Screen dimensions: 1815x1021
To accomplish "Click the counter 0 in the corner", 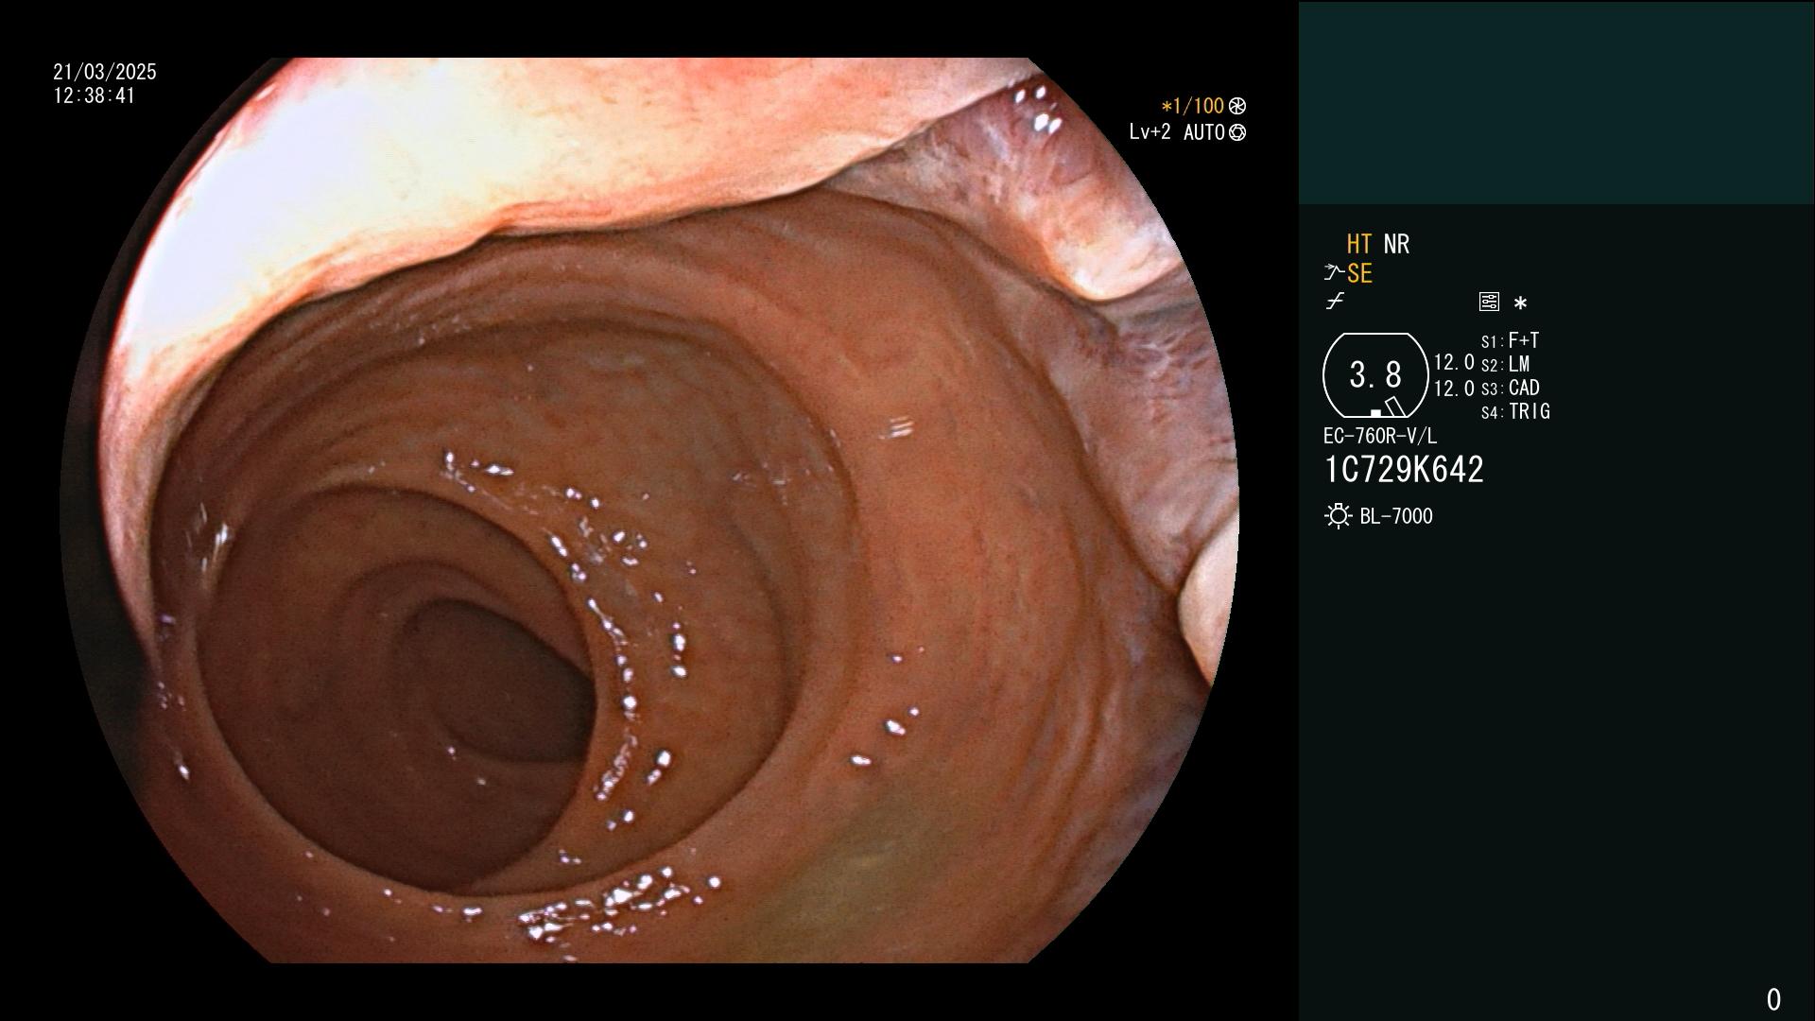I will pyautogui.click(x=1773, y=999).
